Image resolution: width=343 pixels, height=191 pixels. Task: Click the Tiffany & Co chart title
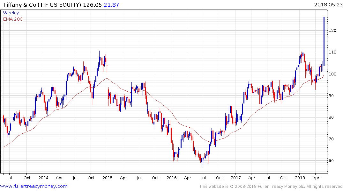[42, 5]
